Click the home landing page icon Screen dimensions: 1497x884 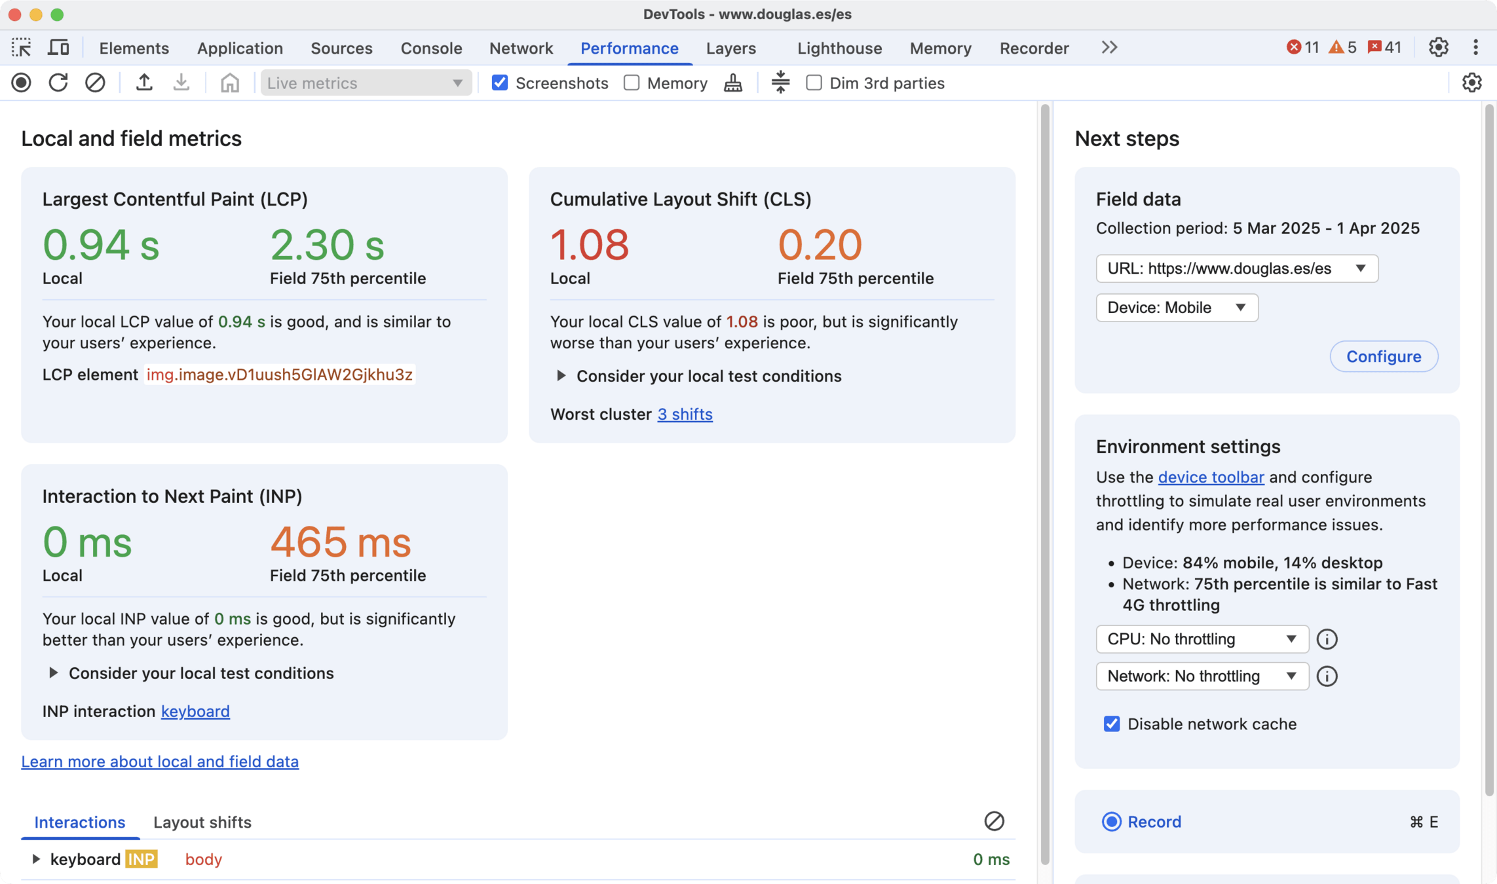tap(229, 83)
